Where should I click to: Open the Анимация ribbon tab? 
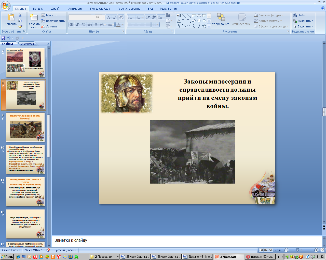click(x=75, y=9)
